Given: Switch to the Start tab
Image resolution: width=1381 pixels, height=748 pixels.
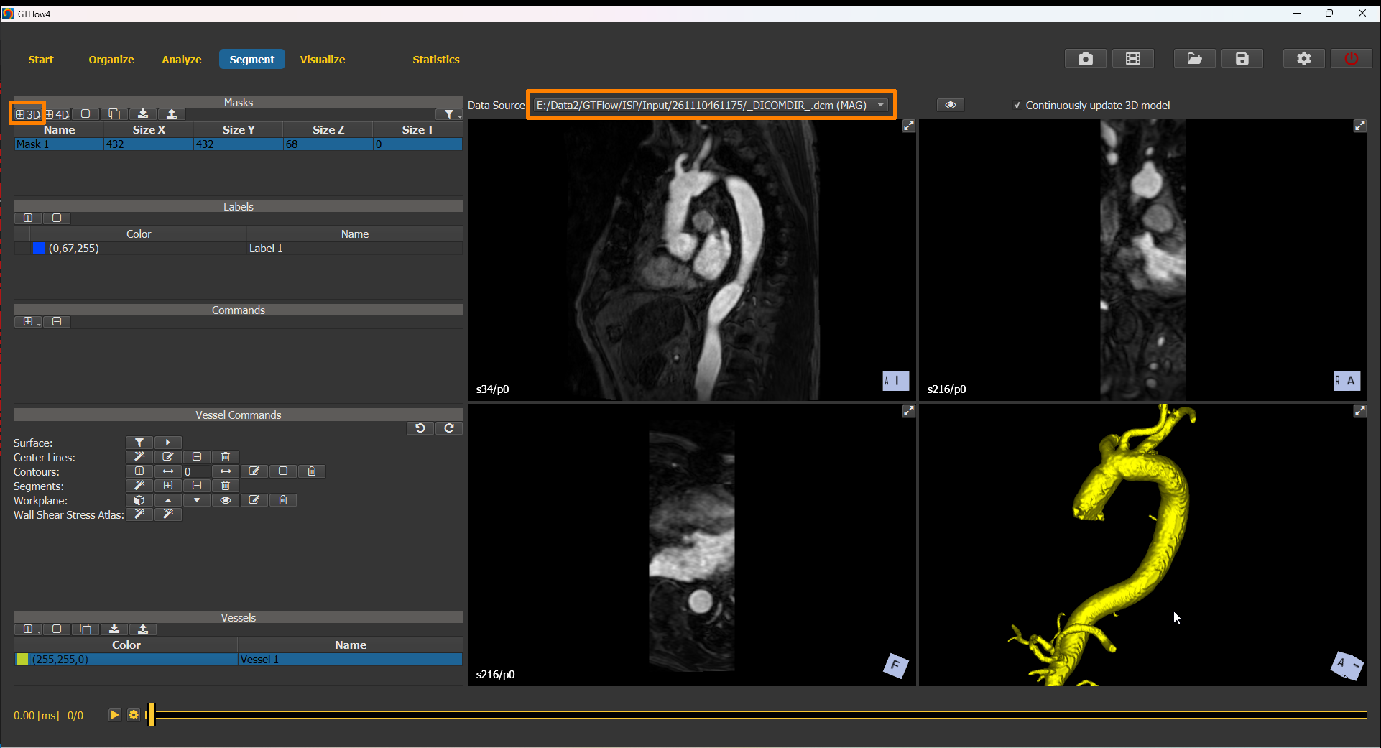Looking at the screenshot, I should coord(41,60).
